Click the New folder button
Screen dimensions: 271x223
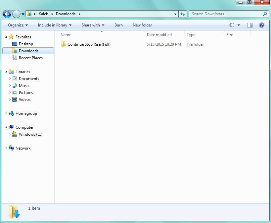pos(142,25)
